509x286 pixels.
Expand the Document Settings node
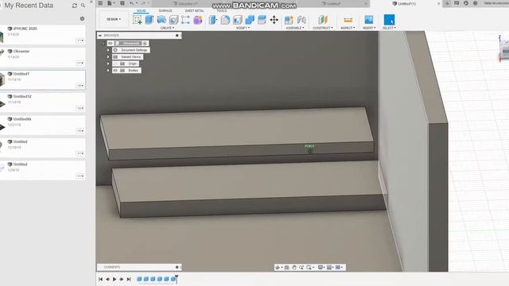(108, 50)
